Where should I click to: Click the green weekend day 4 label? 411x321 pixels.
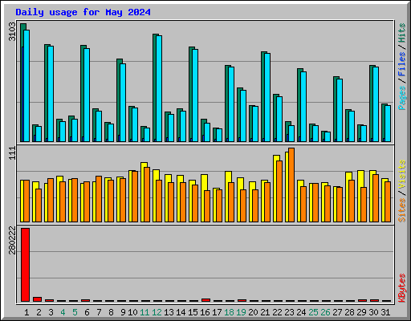[x=63, y=312]
